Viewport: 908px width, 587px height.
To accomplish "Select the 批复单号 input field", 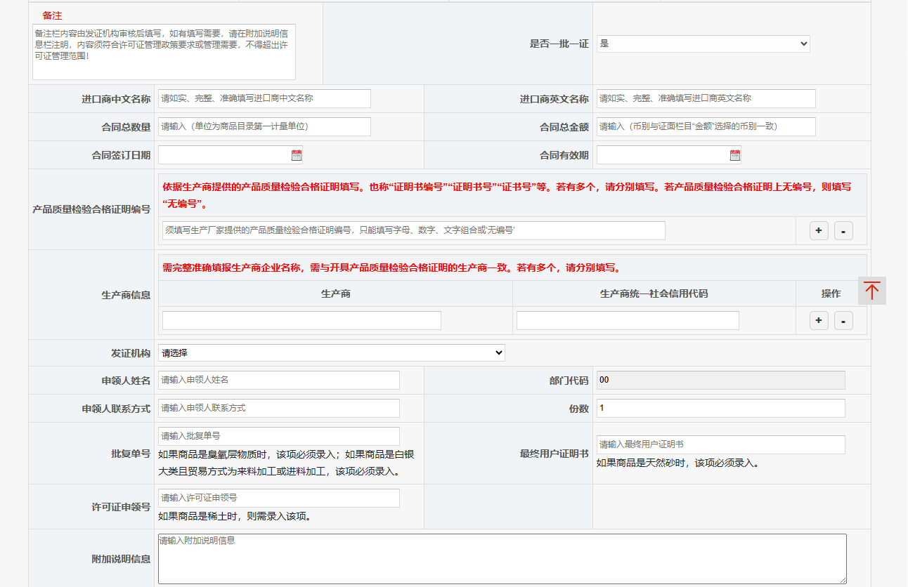I will tap(278, 436).
